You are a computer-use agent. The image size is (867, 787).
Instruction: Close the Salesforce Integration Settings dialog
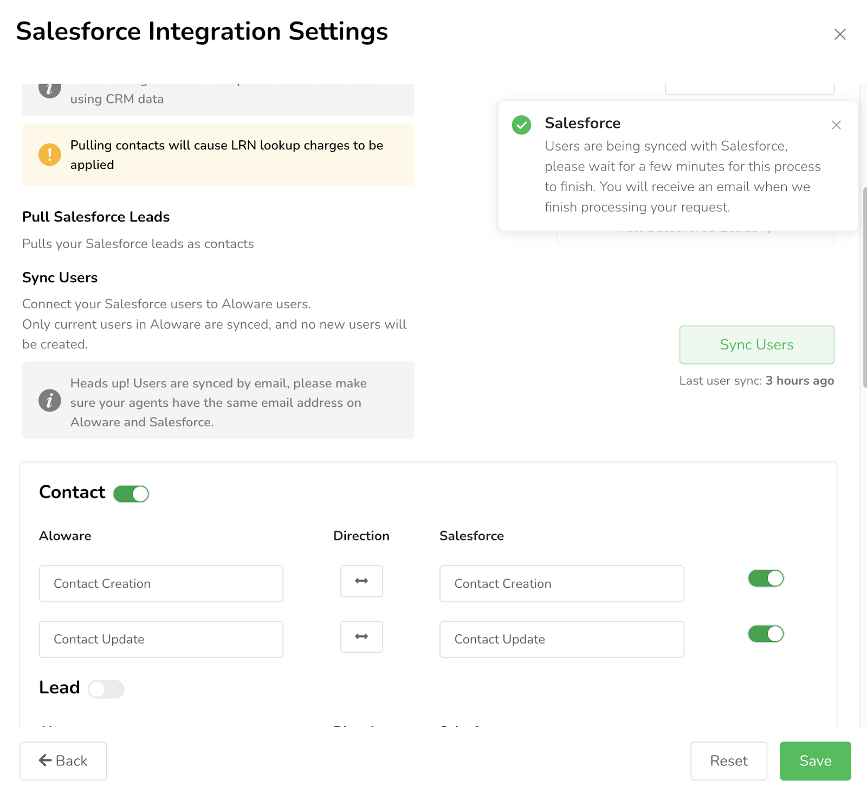pos(840,34)
